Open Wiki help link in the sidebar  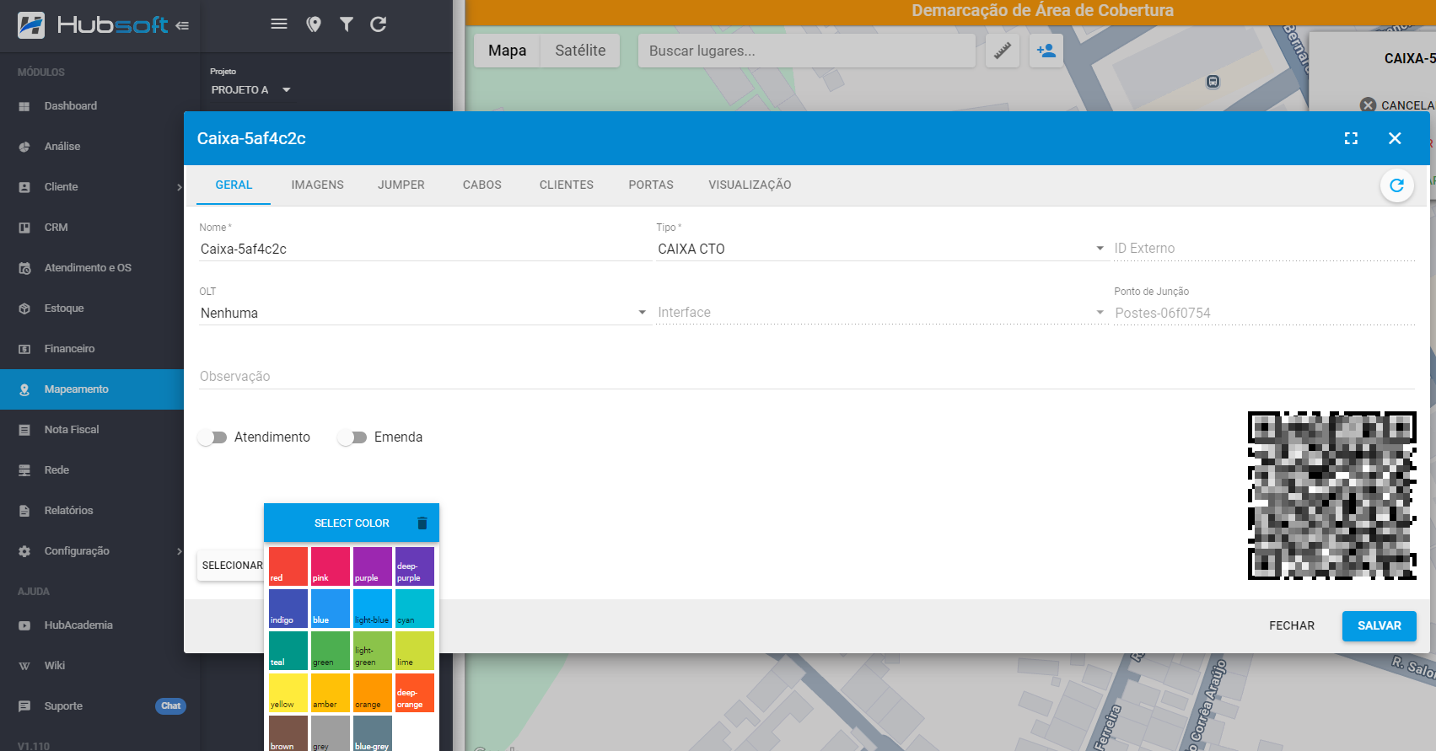(x=92, y=666)
